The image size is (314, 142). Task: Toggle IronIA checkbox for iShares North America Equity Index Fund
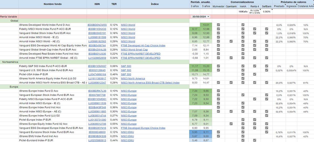tap(243, 79)
